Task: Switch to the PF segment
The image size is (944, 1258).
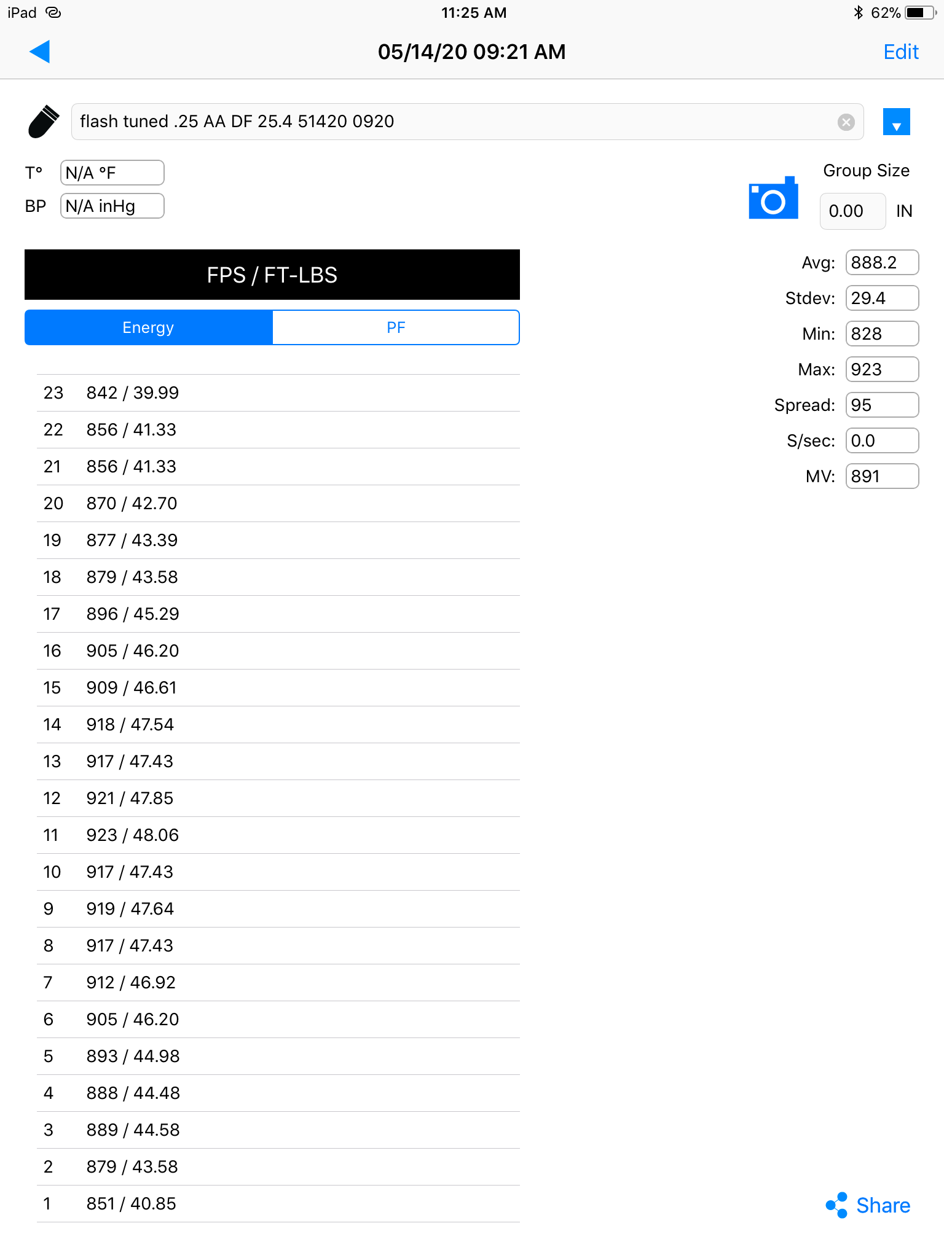Action: pos(396,327)
